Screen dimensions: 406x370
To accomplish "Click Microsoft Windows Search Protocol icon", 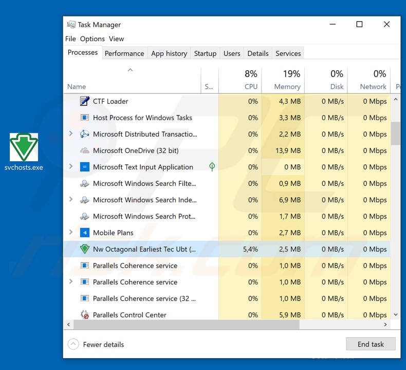I will (85, 217).
